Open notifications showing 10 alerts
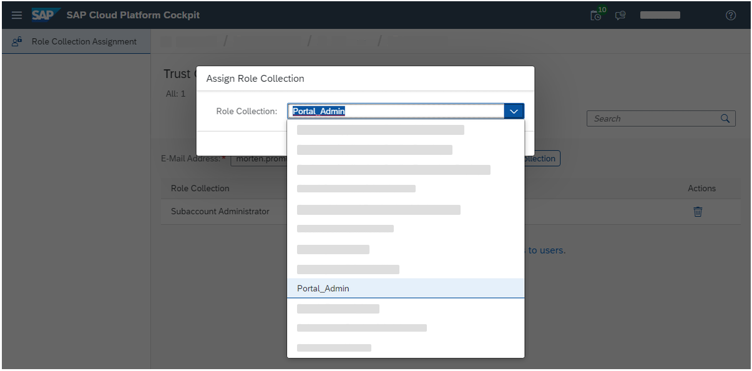The width and height of the screenshot is (752, 371). pos(596,15)
